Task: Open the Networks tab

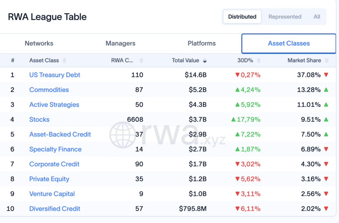Action: tap(39, 43)
